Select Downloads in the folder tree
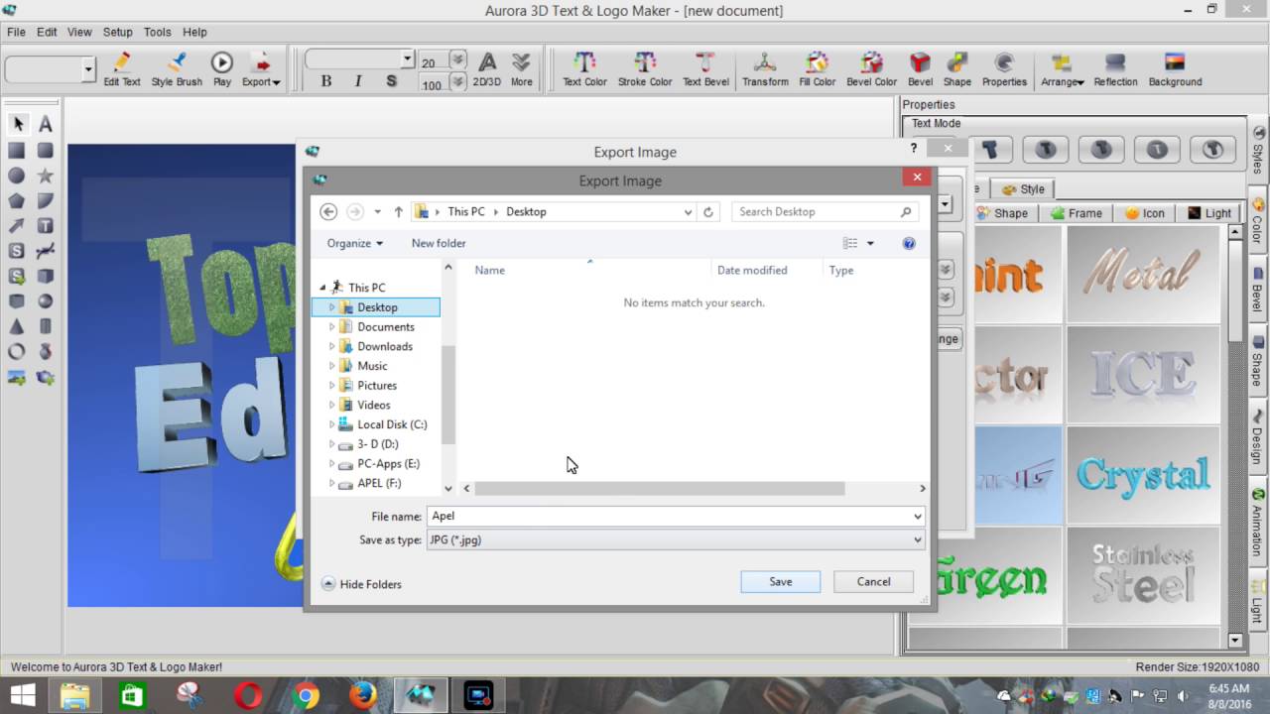The width and height of the screenshot is (1270, 714). (385, 346)
